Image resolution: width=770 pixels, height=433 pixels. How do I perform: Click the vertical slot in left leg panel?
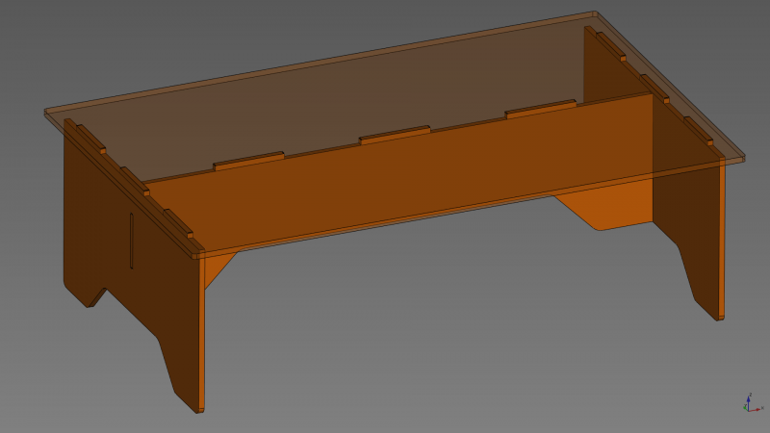(131, 241)
